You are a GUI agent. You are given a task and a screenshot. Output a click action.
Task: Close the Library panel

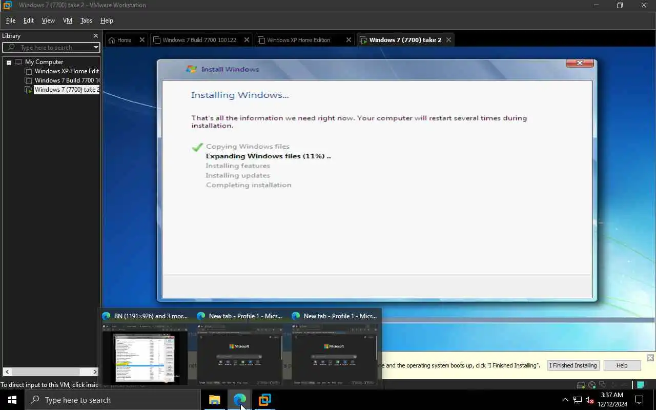click(95, 36)
